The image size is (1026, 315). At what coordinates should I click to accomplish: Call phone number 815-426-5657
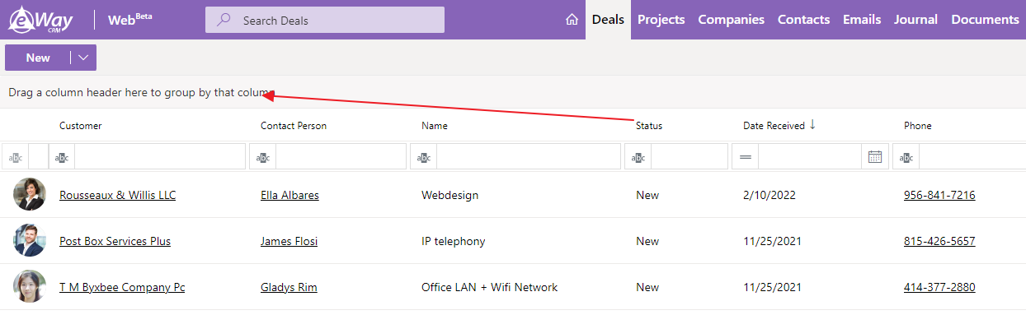pyautogui.click(x=939, y=241)
